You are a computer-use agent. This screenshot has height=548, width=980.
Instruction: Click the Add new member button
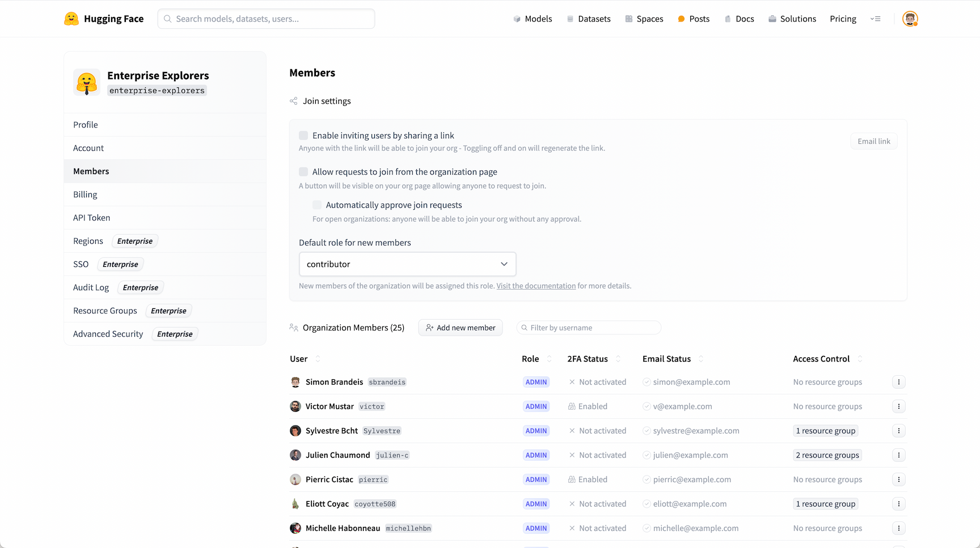click(460, 328)
